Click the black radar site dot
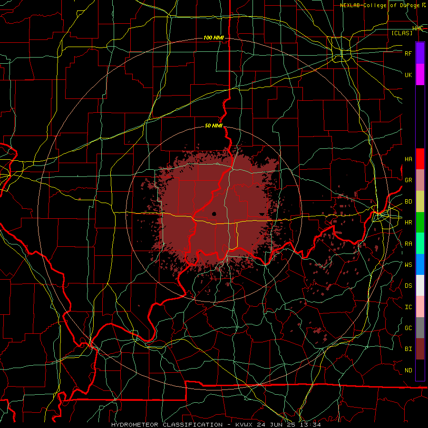Image resolution: width=428 pixels, height=428 pixels. (214, 214)
